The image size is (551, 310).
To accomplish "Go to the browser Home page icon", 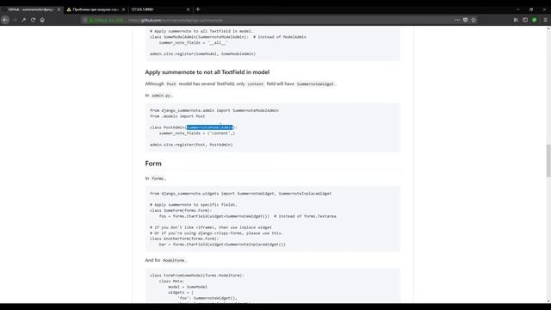I will click(42, 20).
